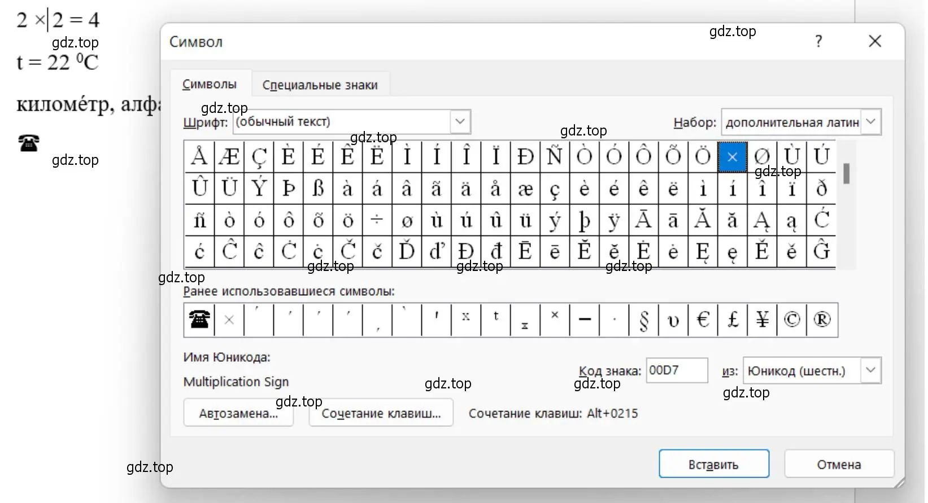
Task: Pick the þ lowercase thorn symbol
Action: (x=585, y=220)
